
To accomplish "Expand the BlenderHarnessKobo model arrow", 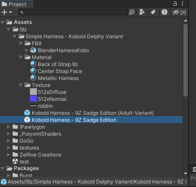I will [27, 50].
